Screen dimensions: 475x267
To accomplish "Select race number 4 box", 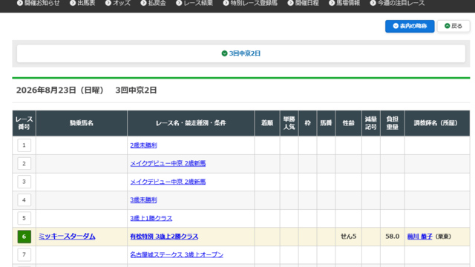I will 24,200.
